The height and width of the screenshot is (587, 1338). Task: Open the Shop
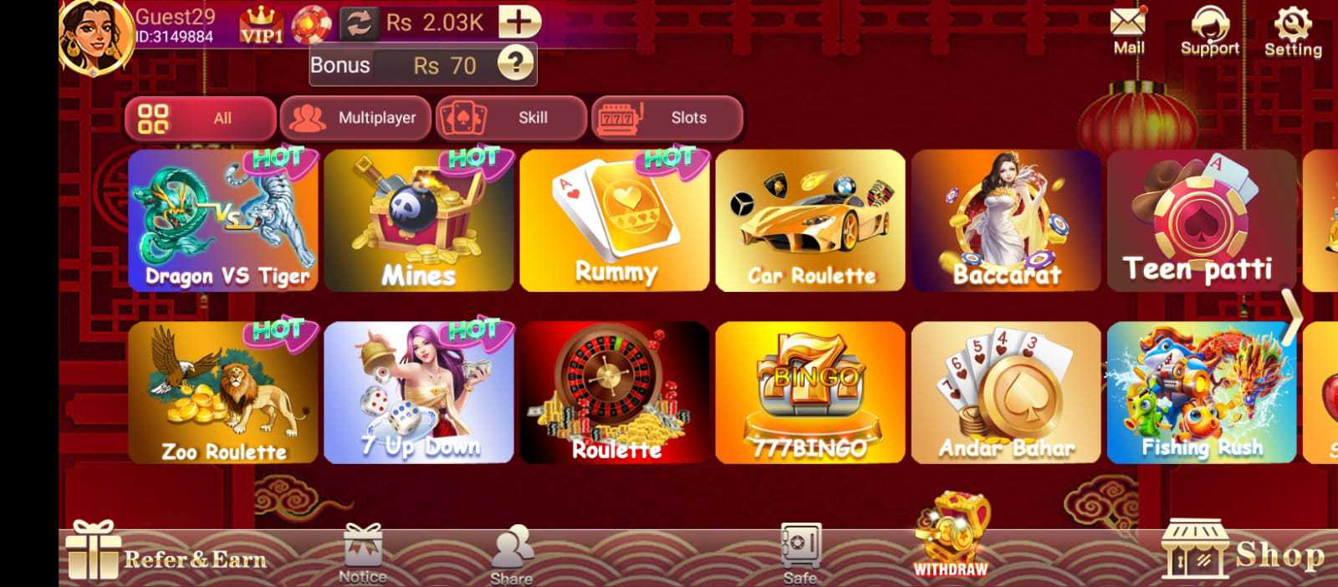point(1244,550)
